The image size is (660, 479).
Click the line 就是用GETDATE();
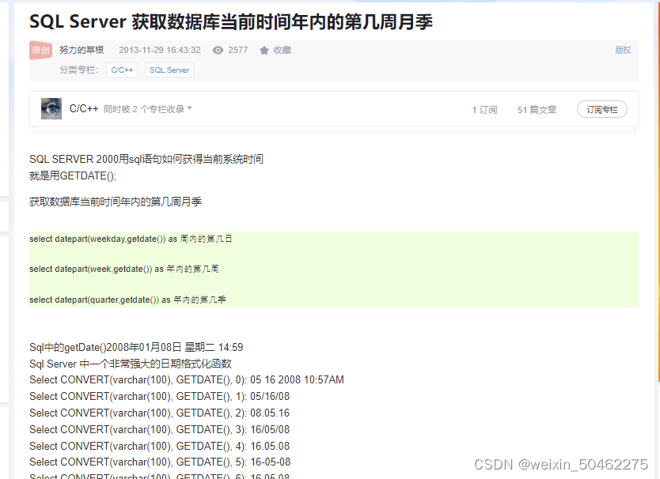73,175
